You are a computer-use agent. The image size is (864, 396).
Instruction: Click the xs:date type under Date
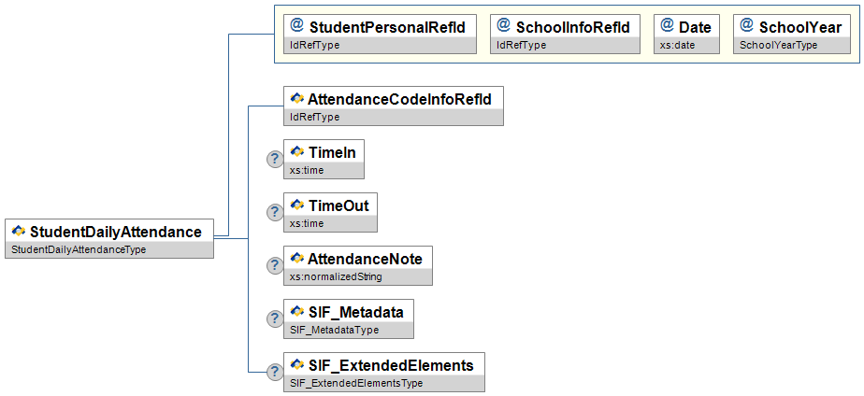tap(675, 45)
